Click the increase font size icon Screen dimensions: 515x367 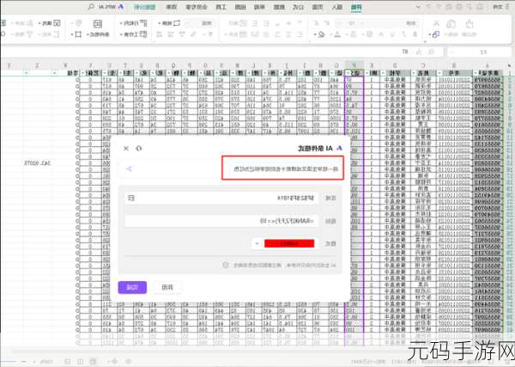pyautogui.click(x=327, y=23)
